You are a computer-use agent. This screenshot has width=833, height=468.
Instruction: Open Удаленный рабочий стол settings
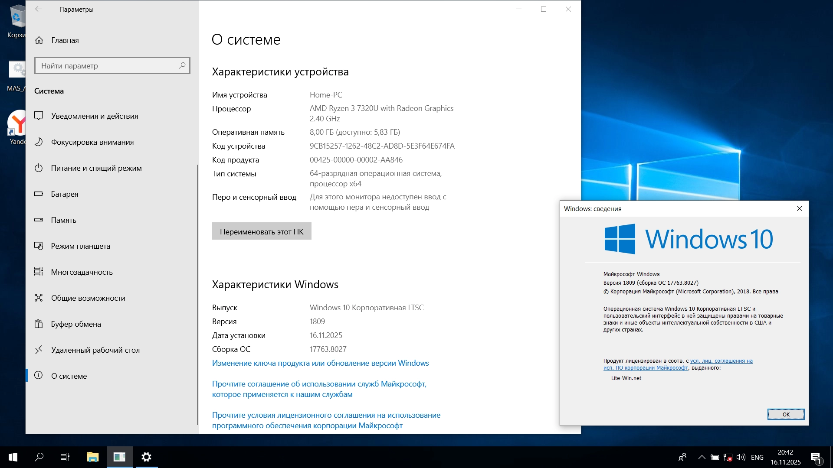coord(95,350)
